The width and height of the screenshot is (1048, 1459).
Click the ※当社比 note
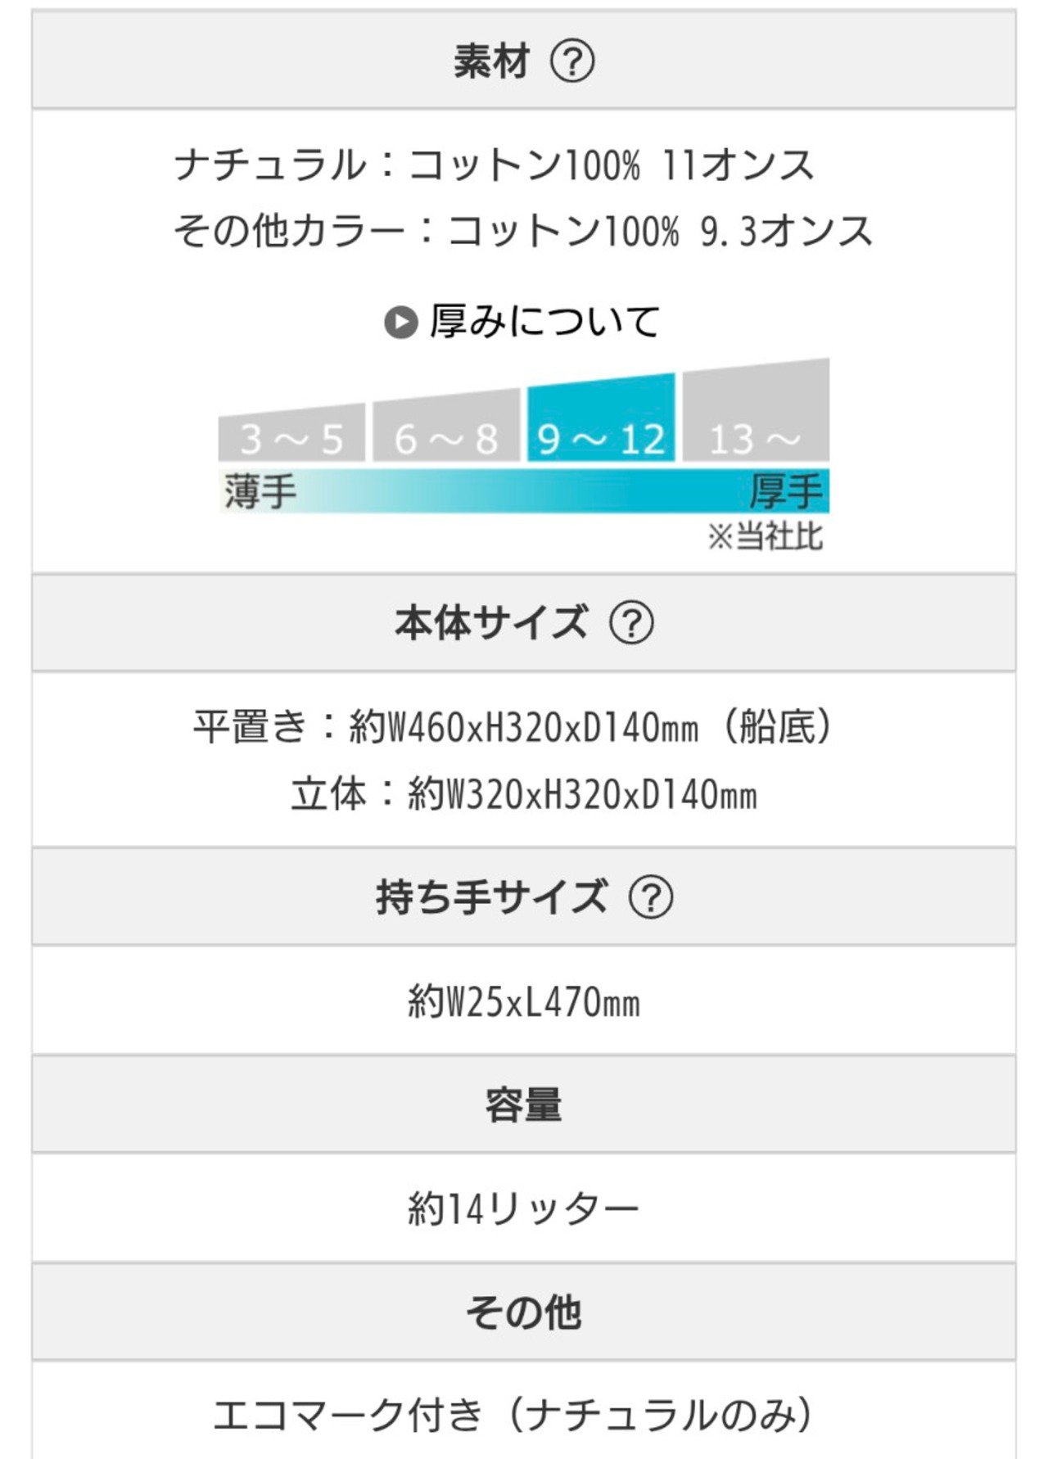[x=765, y=537]
